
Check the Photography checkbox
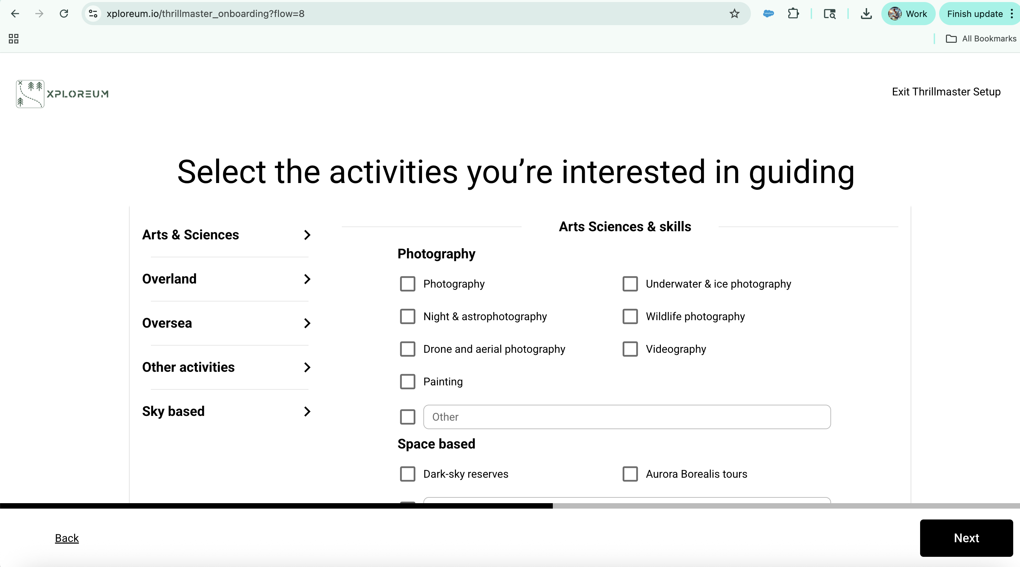tap(407, 284)
